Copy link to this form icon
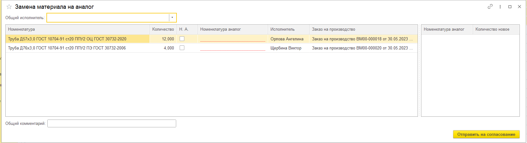Screen dimensions: 527x143 point(490,7)
